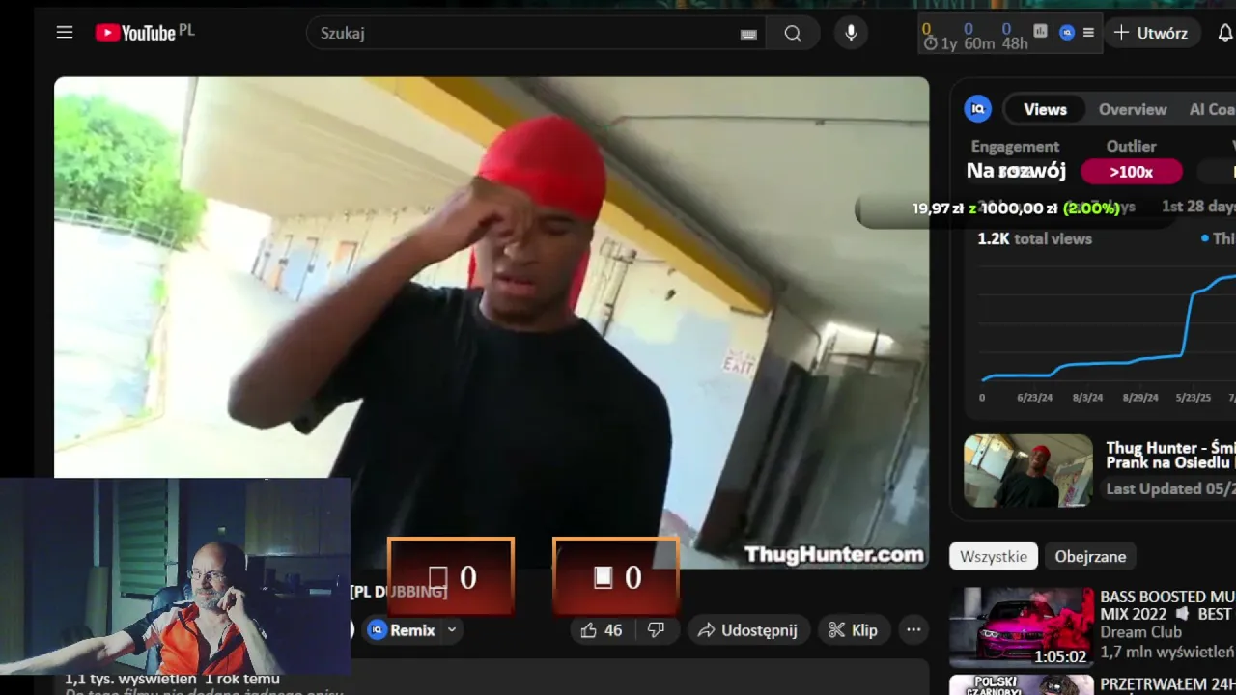The width and height of the screenshot is (1236, 695).
Task: Open Bass Boosted Music Mix 2022 title
Action: pos(1167,605)
